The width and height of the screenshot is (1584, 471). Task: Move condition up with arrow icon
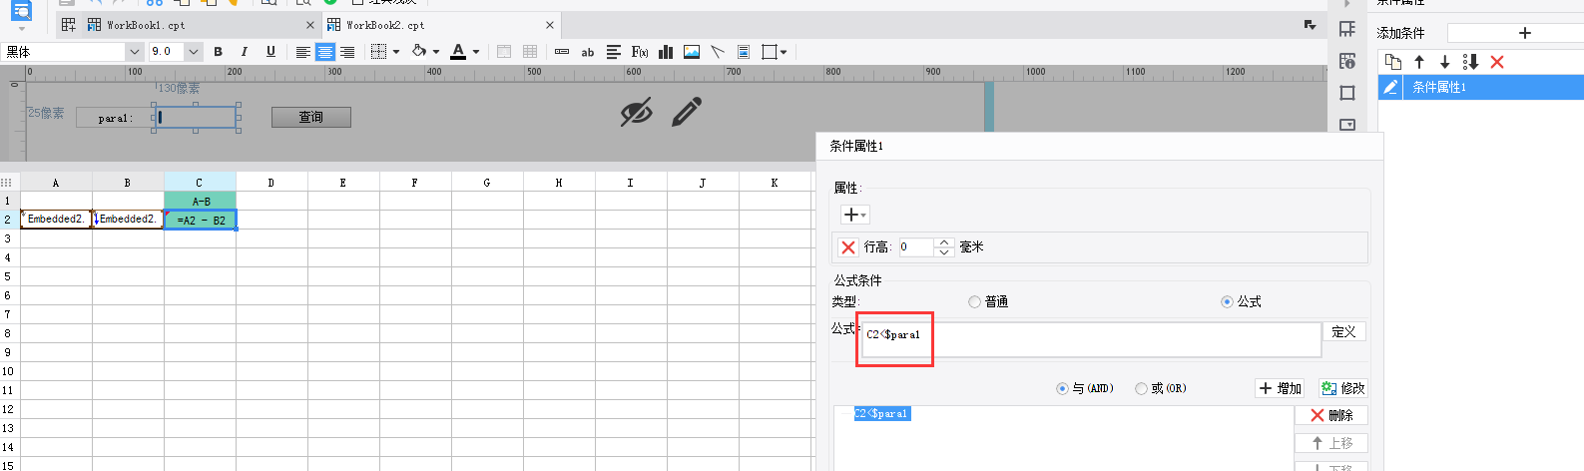tap(1419, 62)
